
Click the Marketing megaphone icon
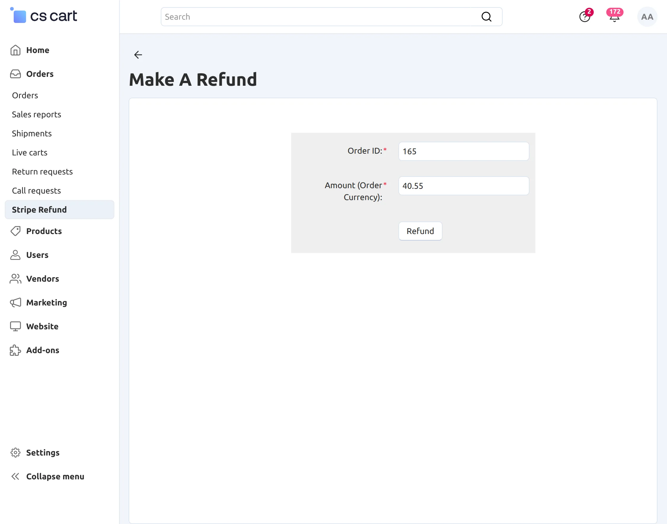point(15,302)
